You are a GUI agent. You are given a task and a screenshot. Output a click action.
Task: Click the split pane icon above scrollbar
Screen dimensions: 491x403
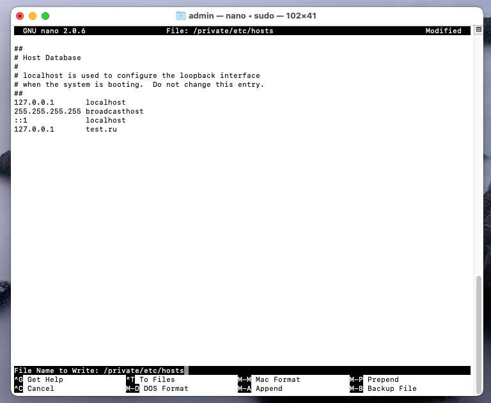pyautogui.click(x=478, y=30)
